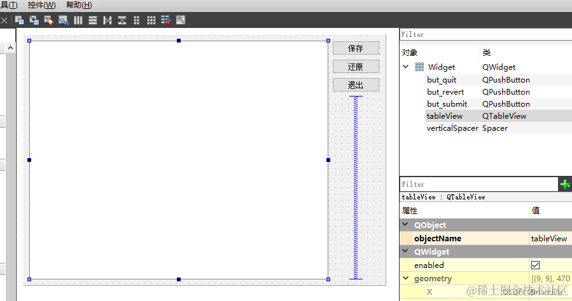Select the objectName property row

tap(486, 238)
